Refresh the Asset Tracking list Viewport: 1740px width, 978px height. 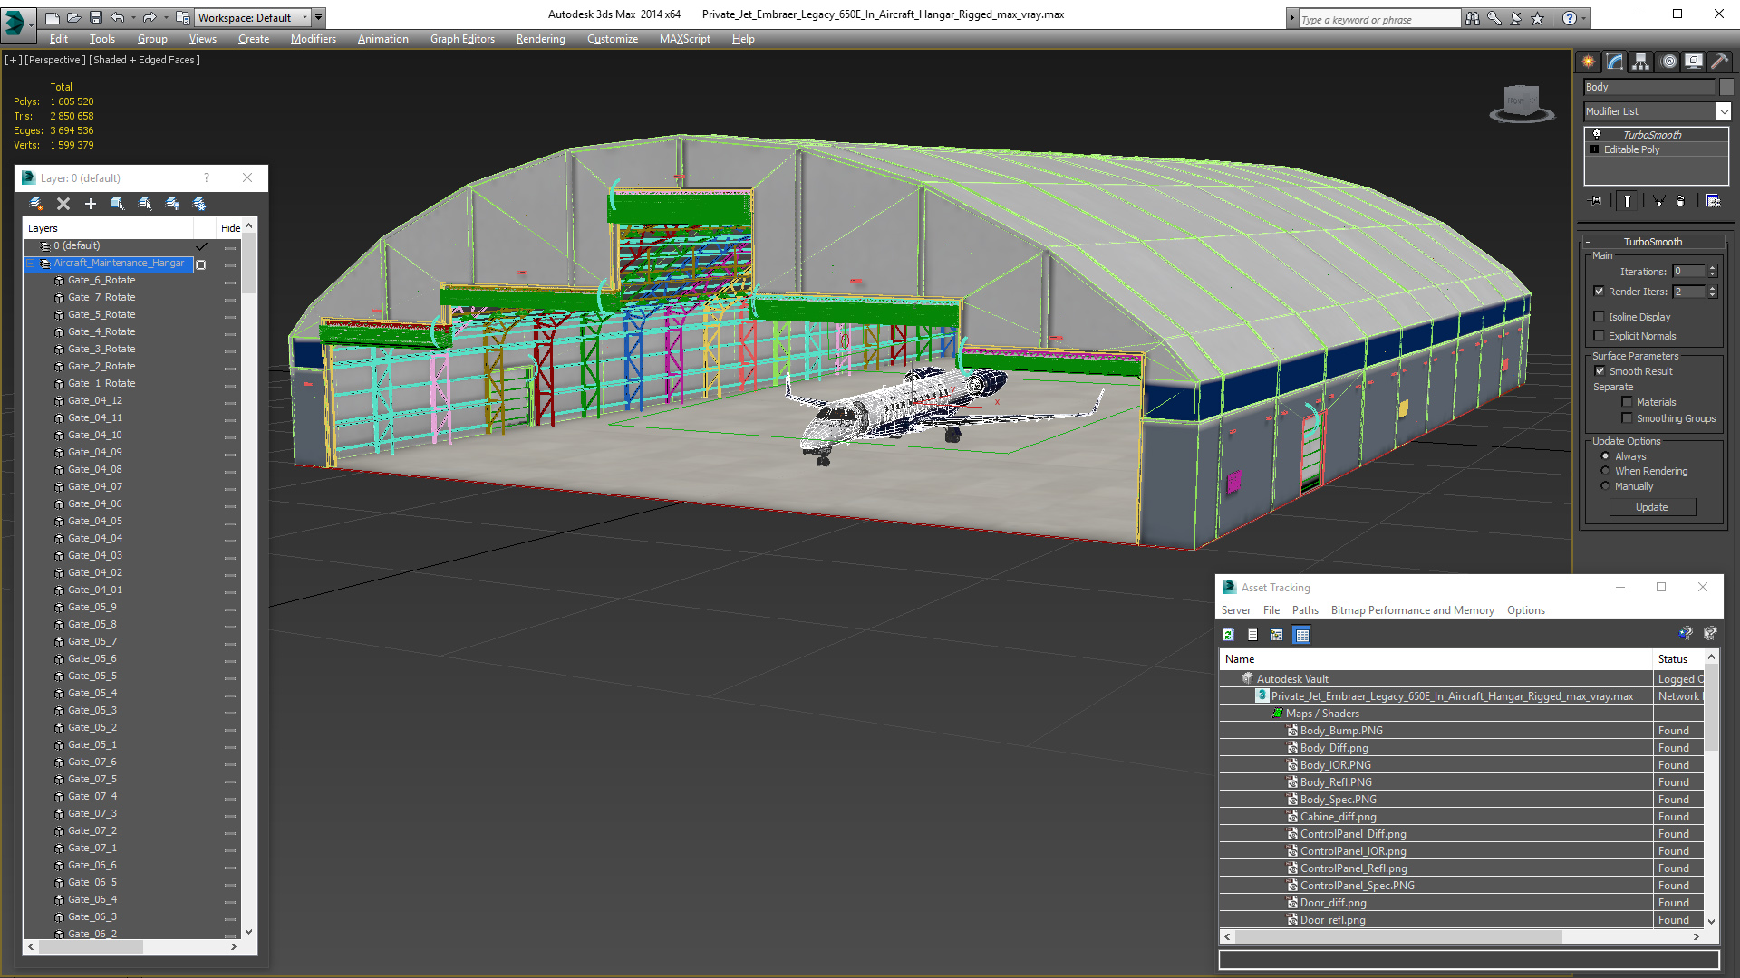(1228, 635)
